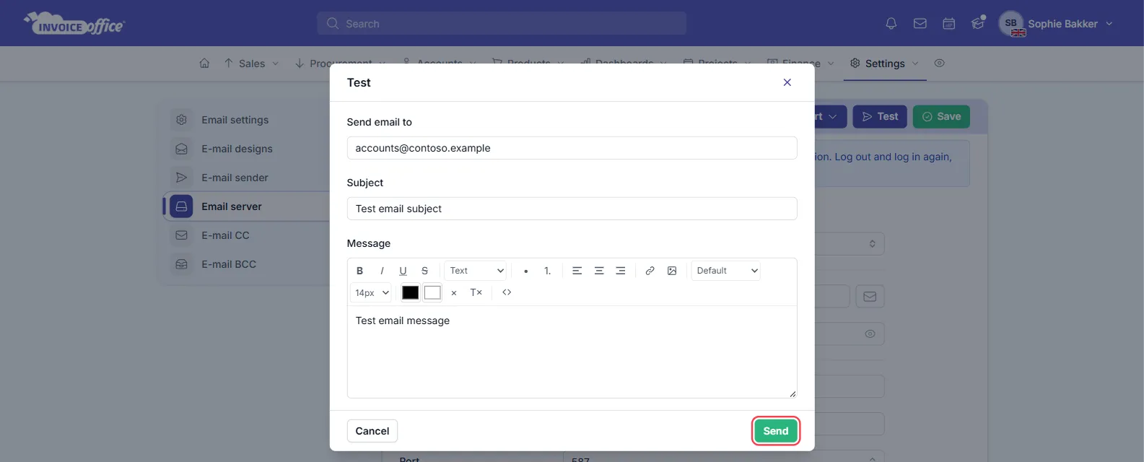
Task: Open E-mail BCC settings
Action: [x=229, y=264]
